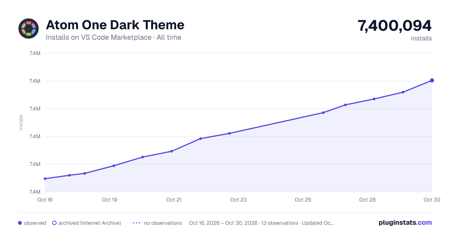The image size is (450, 236).
Task: Click the 'Oct 16, 2026 – Oct 30, 2026 · 13 observations' footer text
Action: point(243,223)
